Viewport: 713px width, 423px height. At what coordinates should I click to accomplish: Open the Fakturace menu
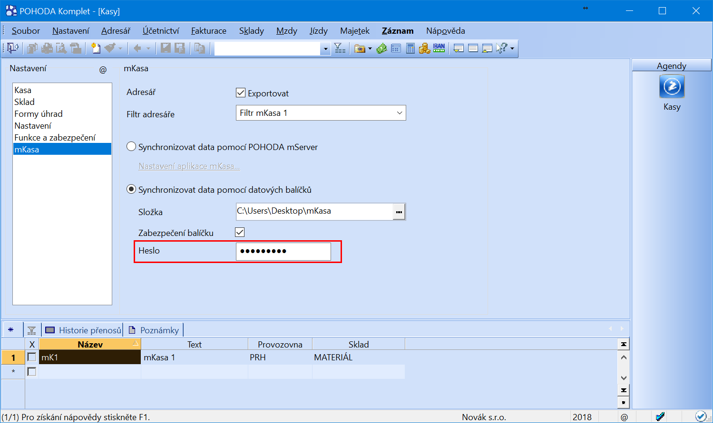pyautogui.click(x=209, y=31)
